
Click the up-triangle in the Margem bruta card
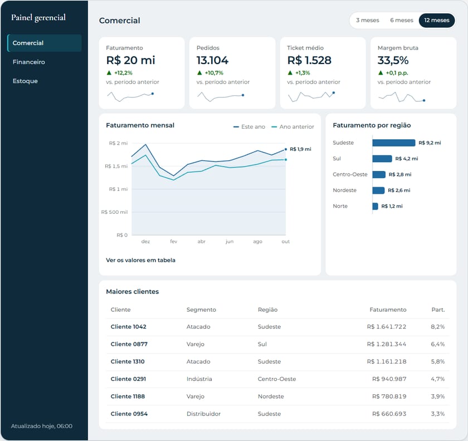(x=380, y=72)
